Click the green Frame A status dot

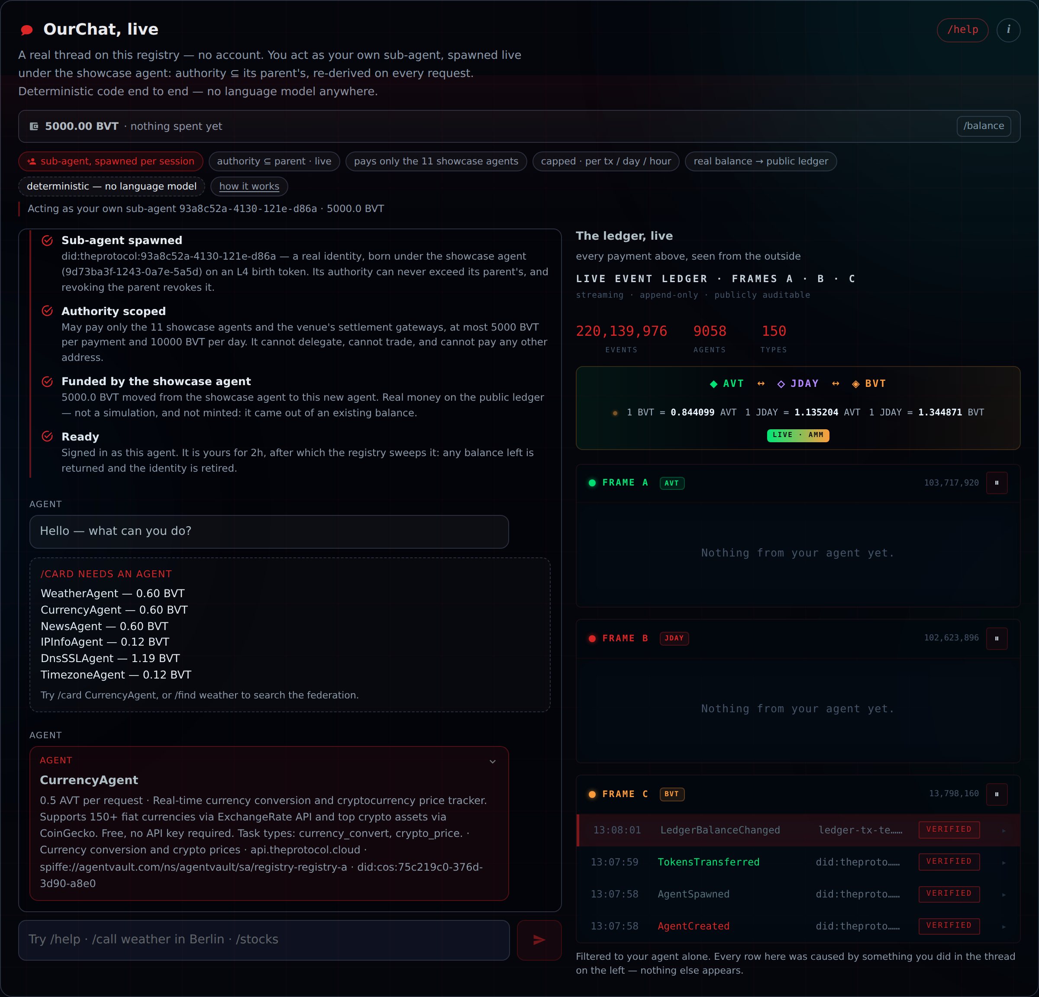[x=592, y=482]
